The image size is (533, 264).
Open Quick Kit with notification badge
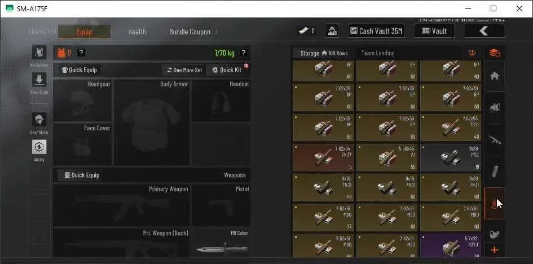click(x=227, y=70)
